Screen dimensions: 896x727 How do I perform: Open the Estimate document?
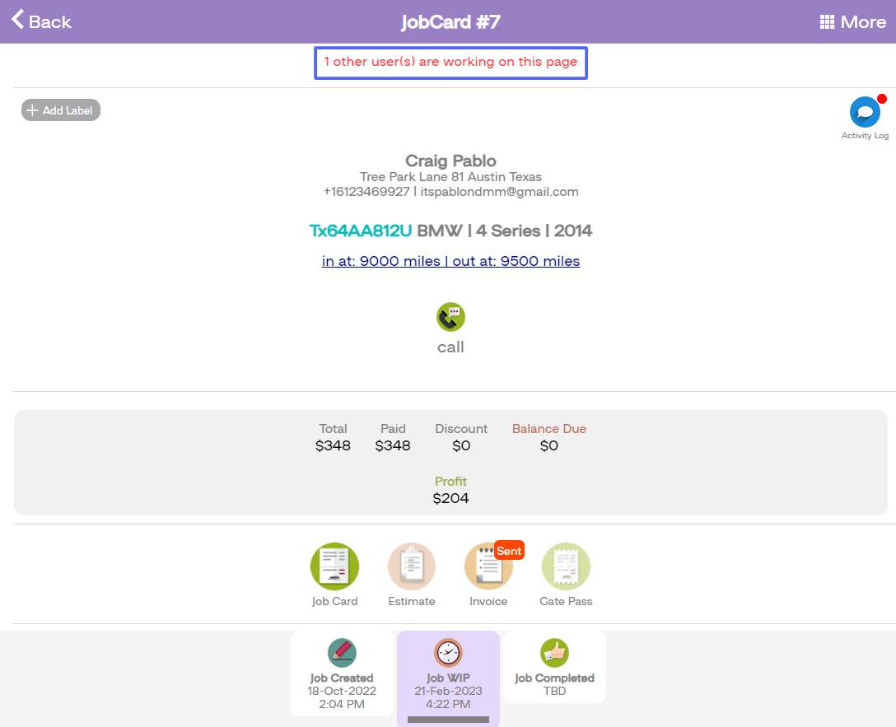[412, 566]
